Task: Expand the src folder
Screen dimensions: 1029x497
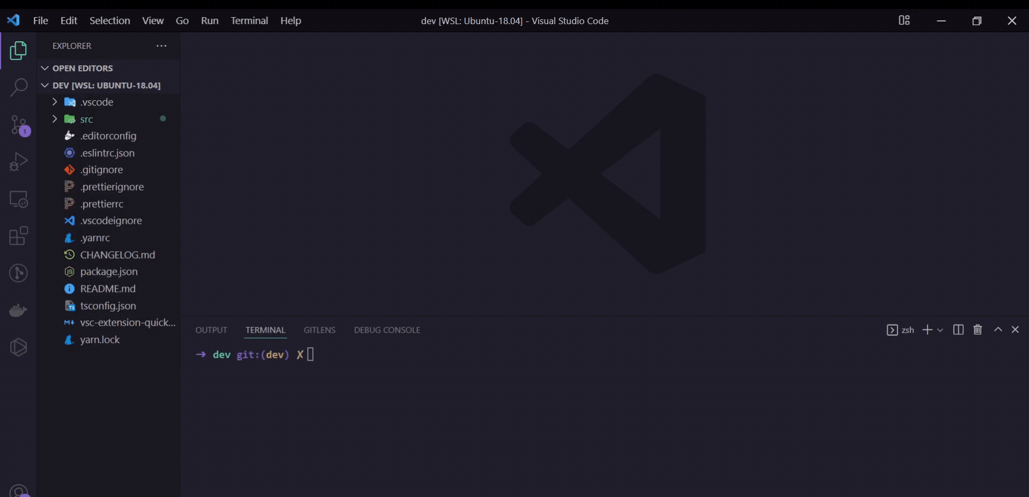Action: [x=54, y=119]
